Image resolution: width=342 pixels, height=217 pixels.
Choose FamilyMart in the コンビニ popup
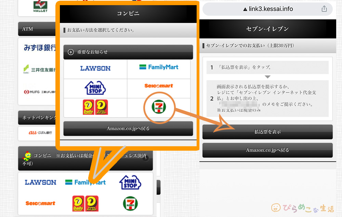pyautogui.click(x=159, y=67)
